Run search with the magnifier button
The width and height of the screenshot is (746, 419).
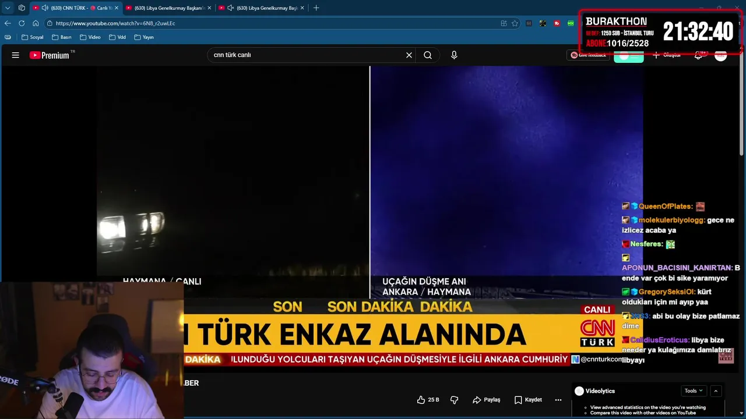pos(428,55)
